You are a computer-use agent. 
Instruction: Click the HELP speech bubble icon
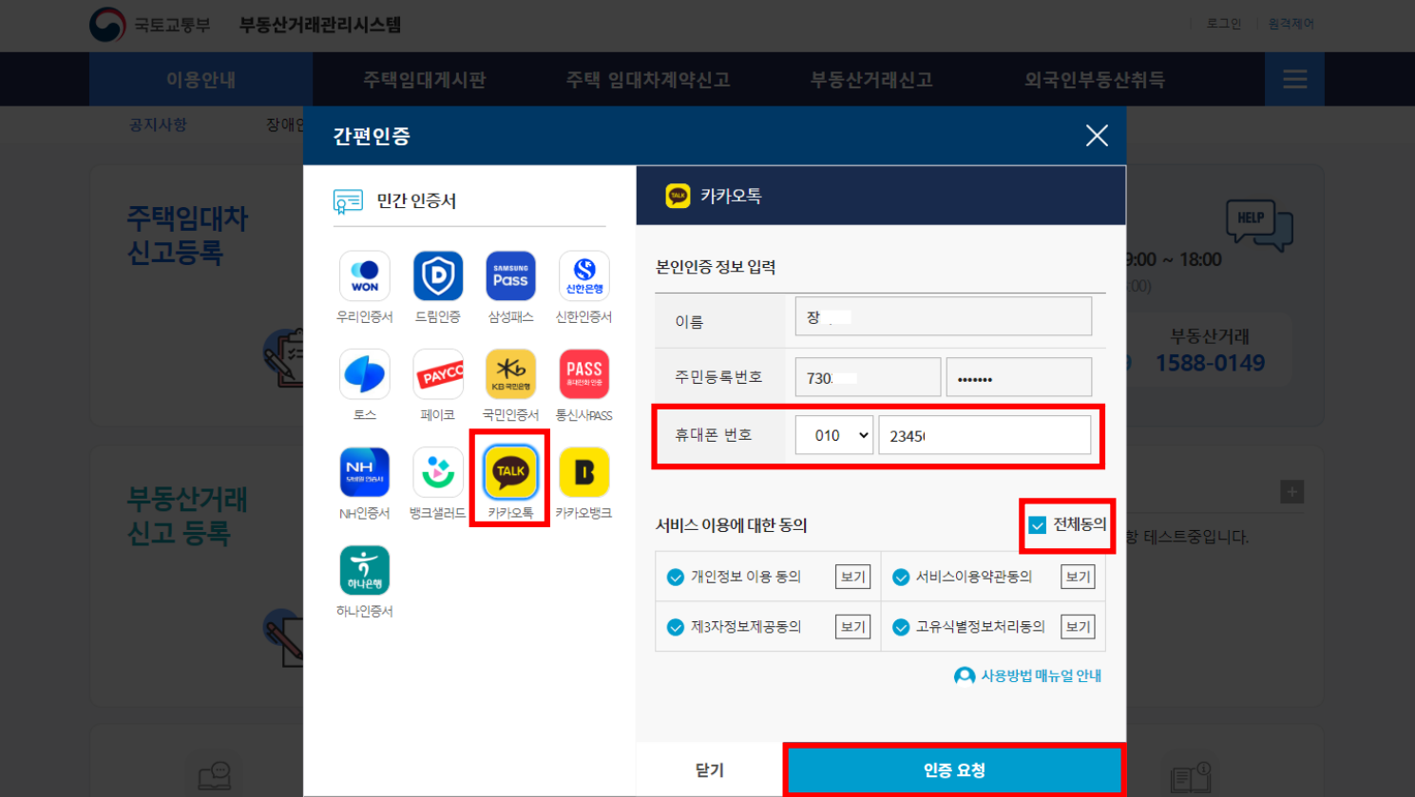pos(1260,224)
